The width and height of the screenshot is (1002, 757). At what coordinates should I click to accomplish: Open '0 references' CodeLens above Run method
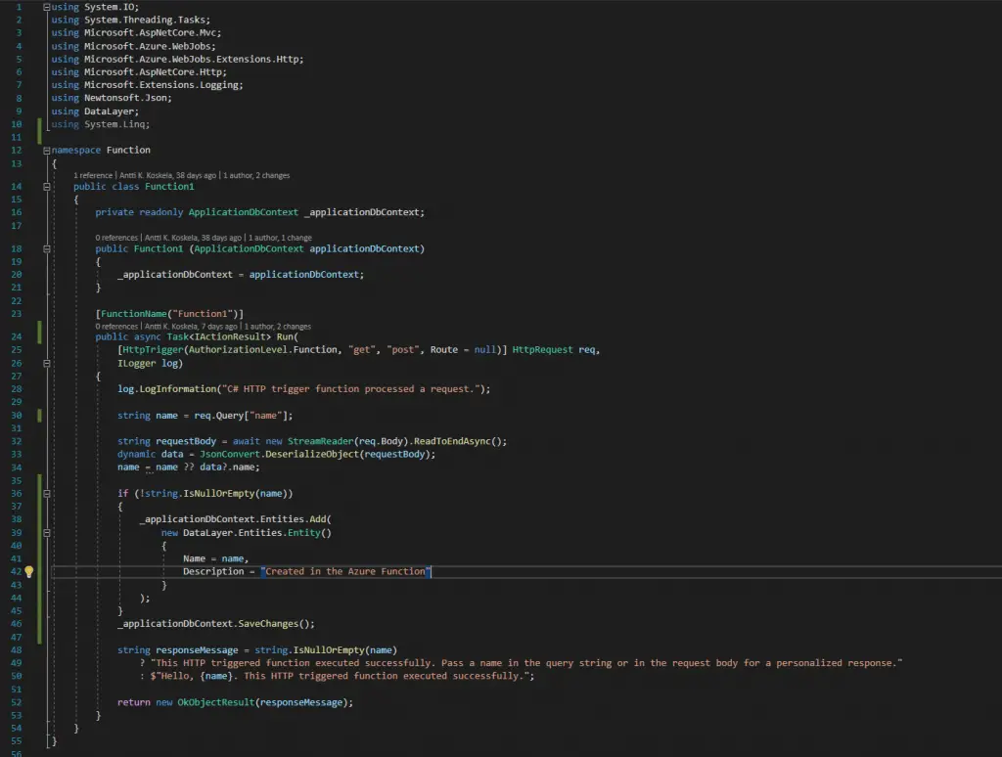117,326
